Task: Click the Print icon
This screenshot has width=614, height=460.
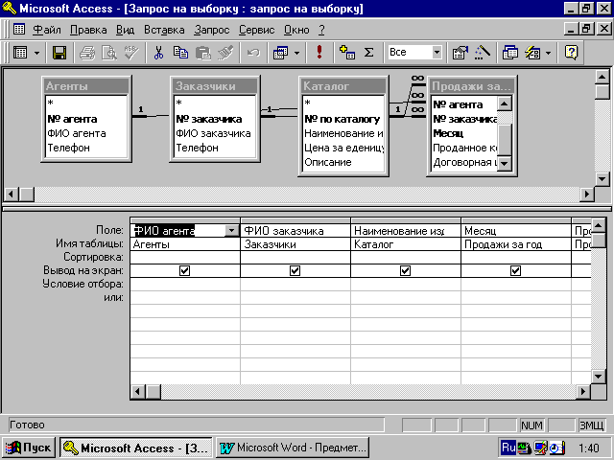Action: pyautogui.click(x=87, y=53)
